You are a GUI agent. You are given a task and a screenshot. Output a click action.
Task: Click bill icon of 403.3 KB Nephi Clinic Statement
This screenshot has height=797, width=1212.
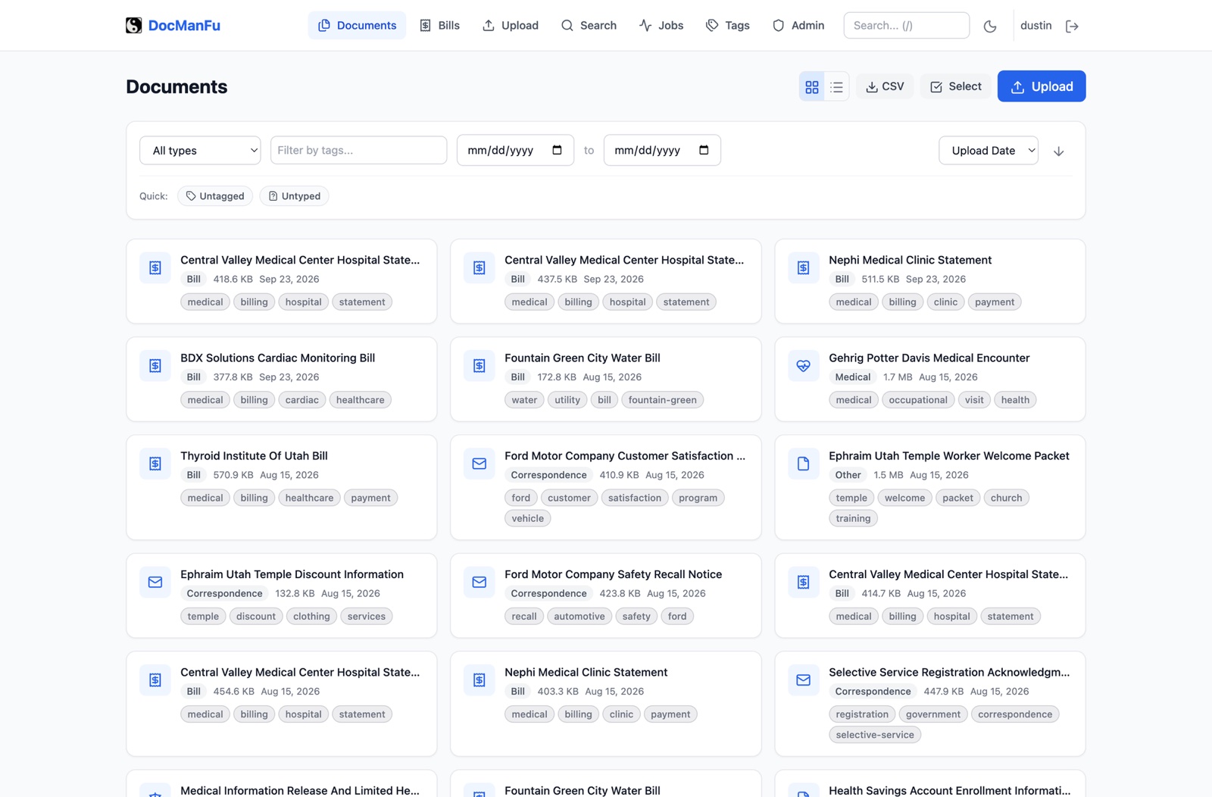coord(479,680)
